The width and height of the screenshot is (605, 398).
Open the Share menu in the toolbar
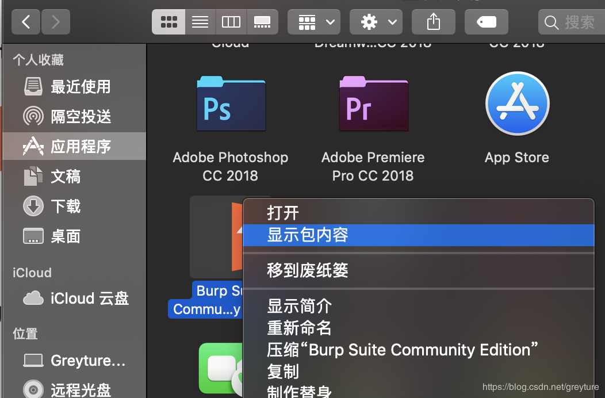(433, 22)
